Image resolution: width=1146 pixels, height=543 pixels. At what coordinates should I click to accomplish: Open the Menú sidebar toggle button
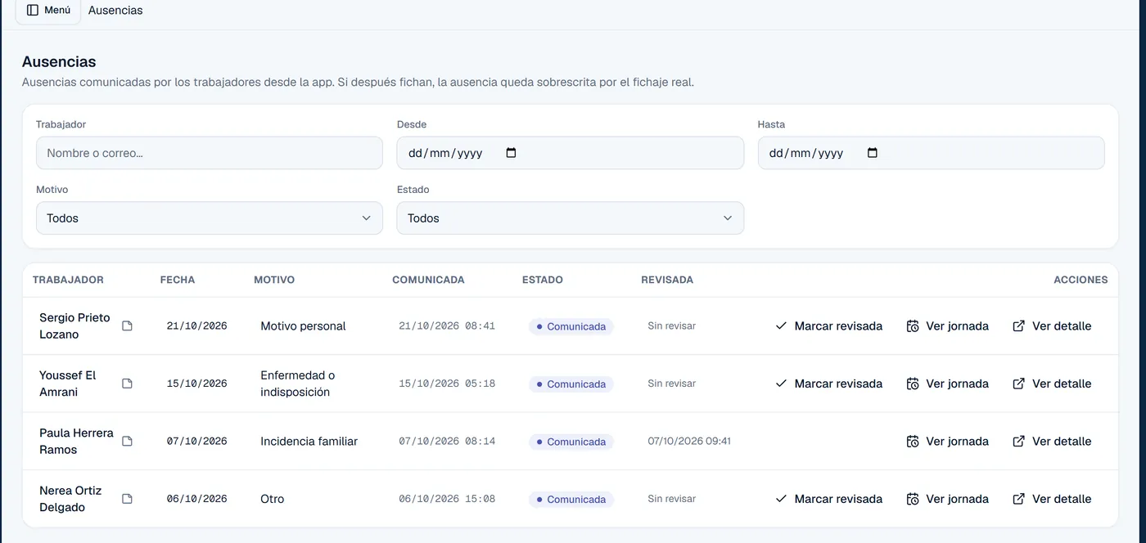click(48, 11)
